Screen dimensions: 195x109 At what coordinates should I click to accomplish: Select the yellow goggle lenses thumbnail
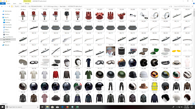[176, 51]
